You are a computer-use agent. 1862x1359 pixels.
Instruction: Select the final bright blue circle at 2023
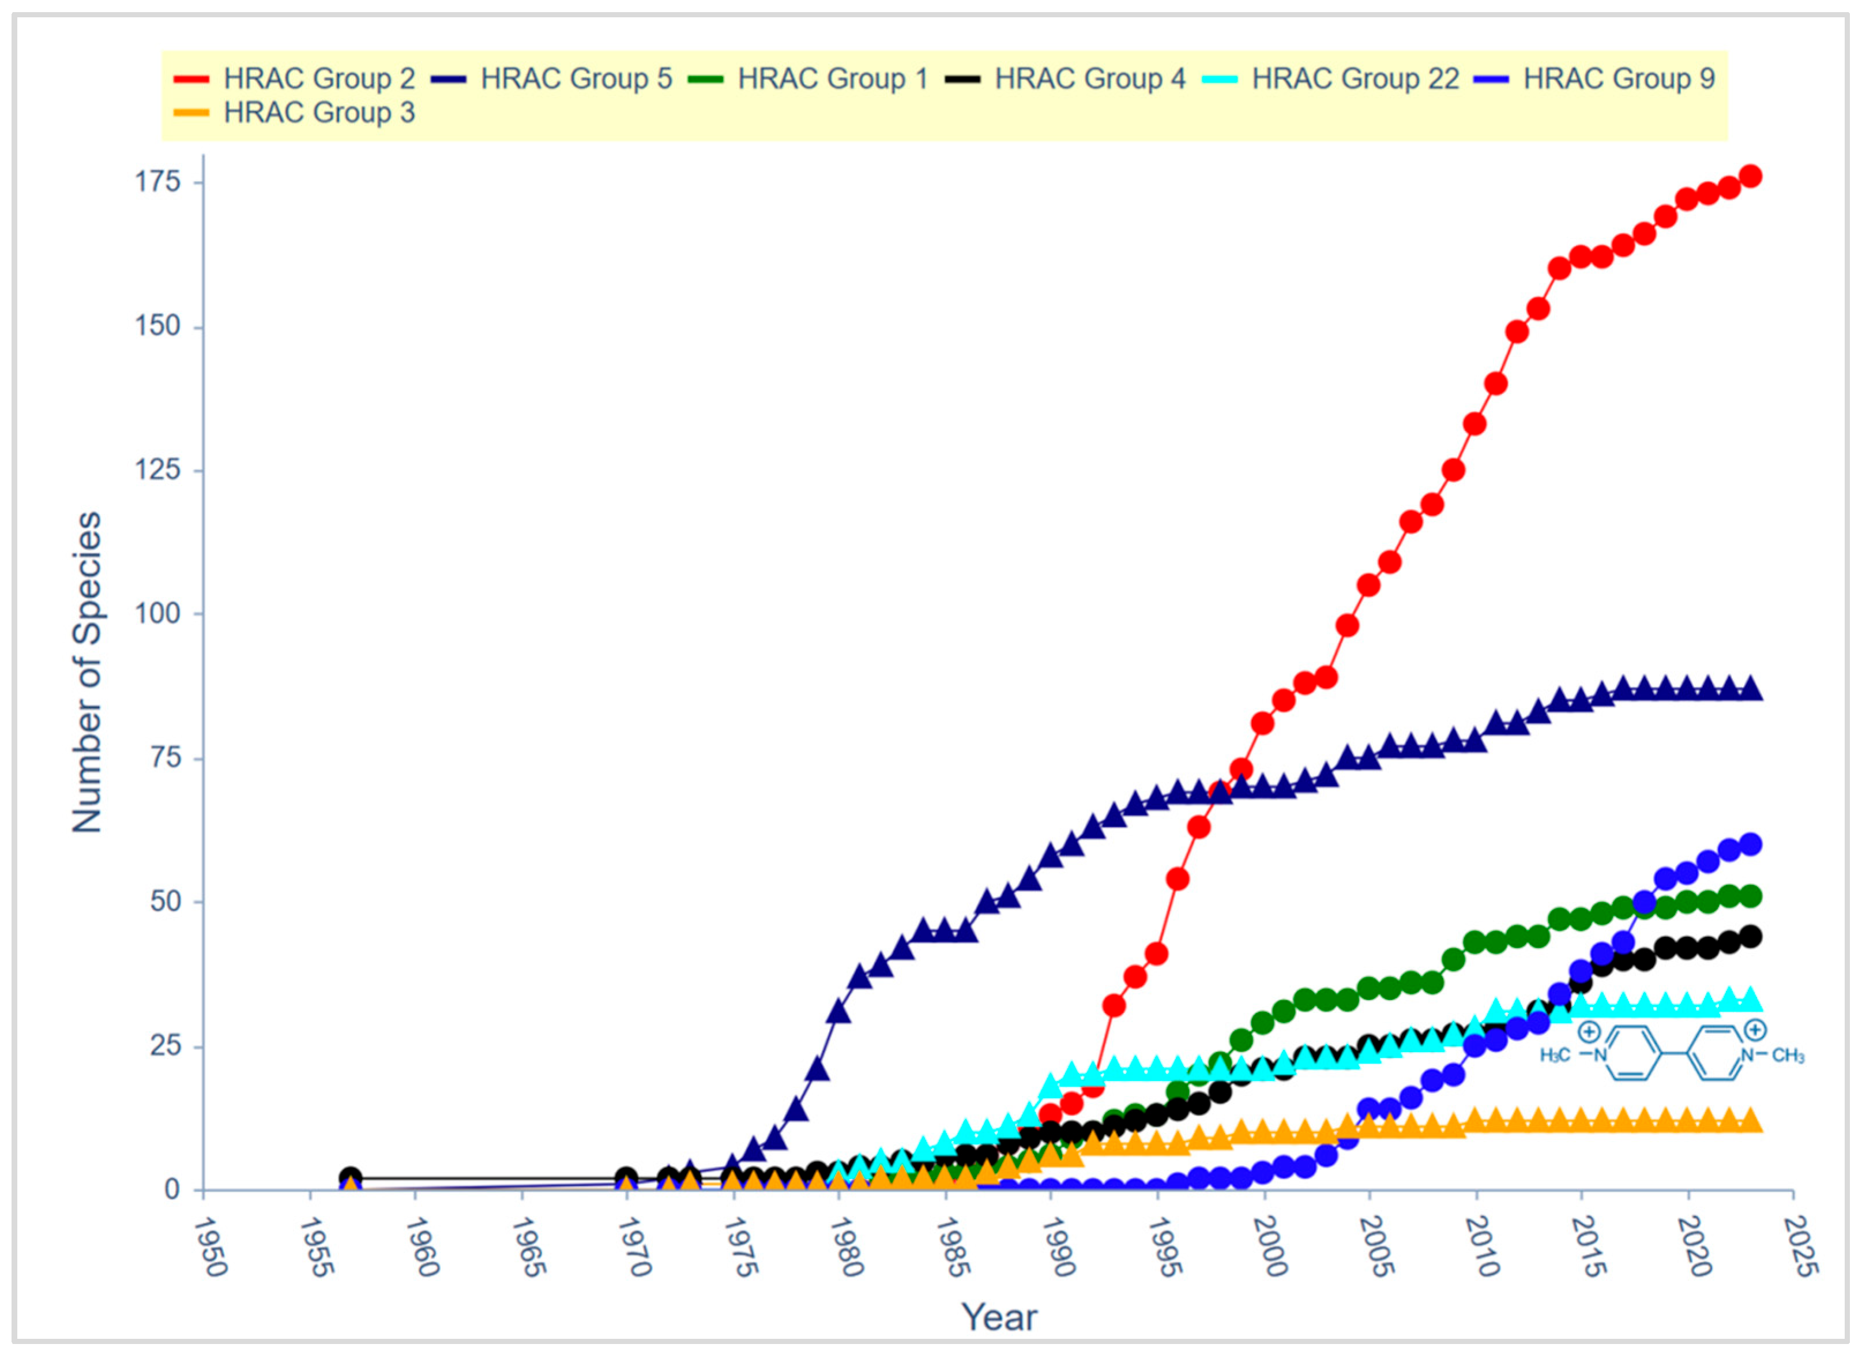point(1751,844)
